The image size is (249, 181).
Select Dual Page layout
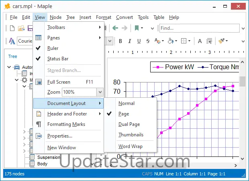pyautogui.click(x=130, y=124)
